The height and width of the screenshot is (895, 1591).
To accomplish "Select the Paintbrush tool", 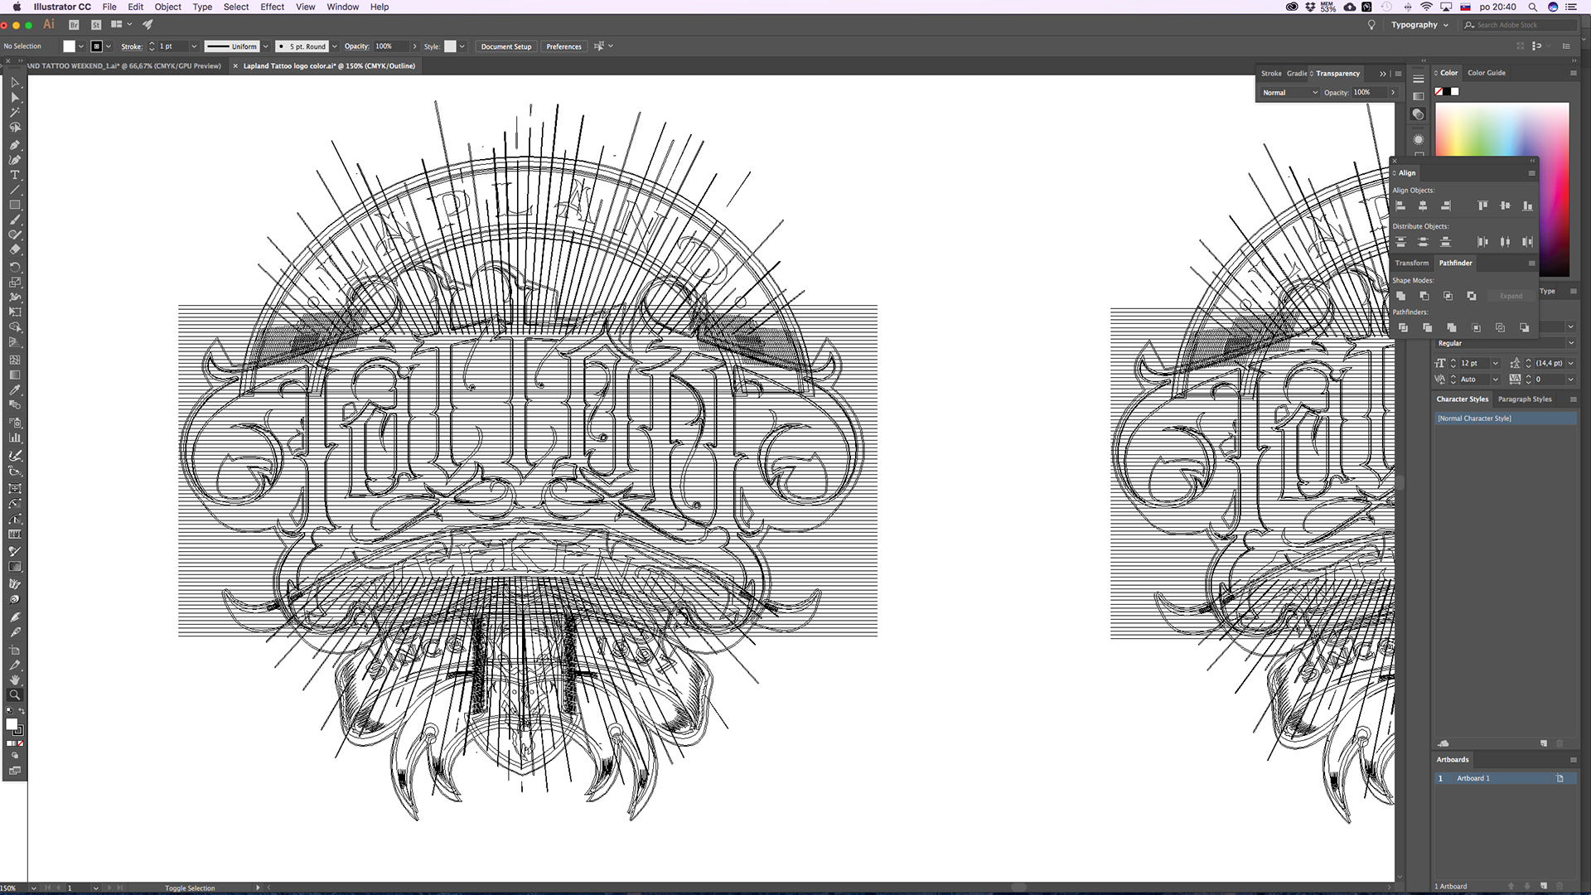I will click(x=15, y=220).
